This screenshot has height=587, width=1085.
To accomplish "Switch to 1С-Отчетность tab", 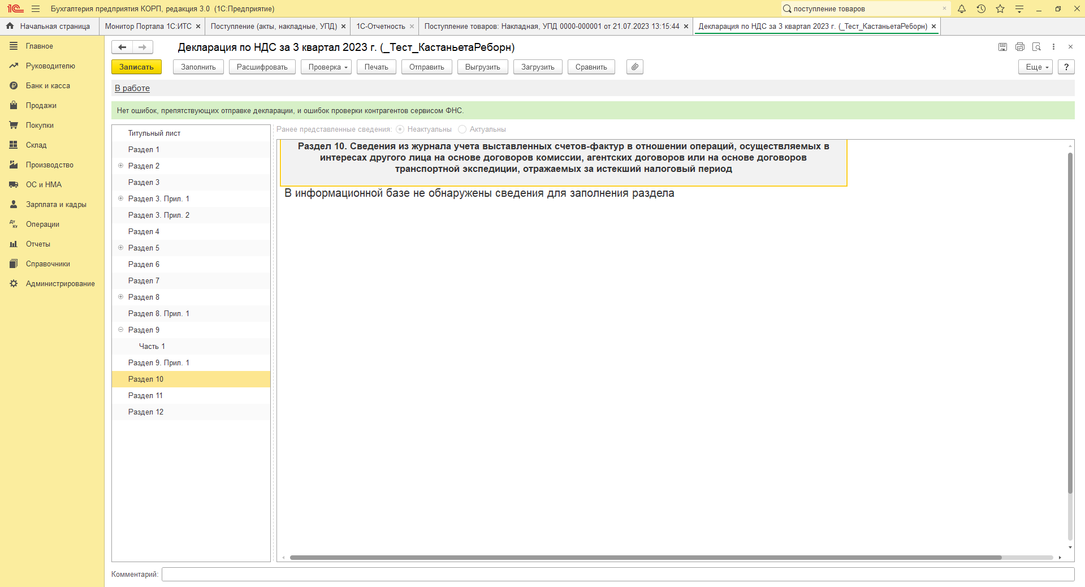I will click(381, 27).
